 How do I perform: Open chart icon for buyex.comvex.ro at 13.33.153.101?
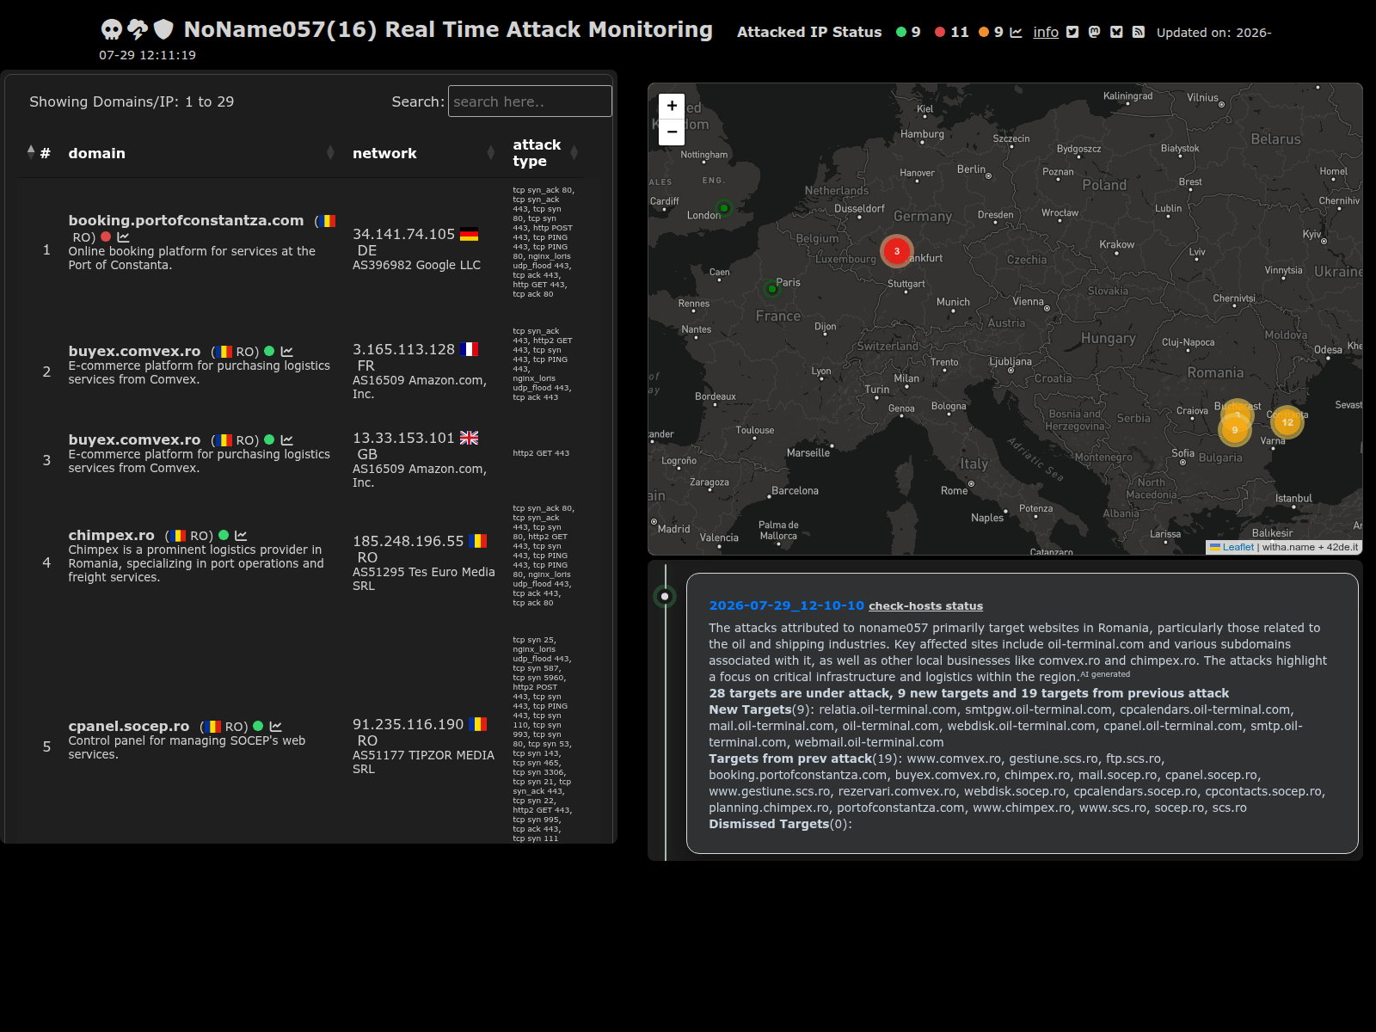(x=286, y=440)
